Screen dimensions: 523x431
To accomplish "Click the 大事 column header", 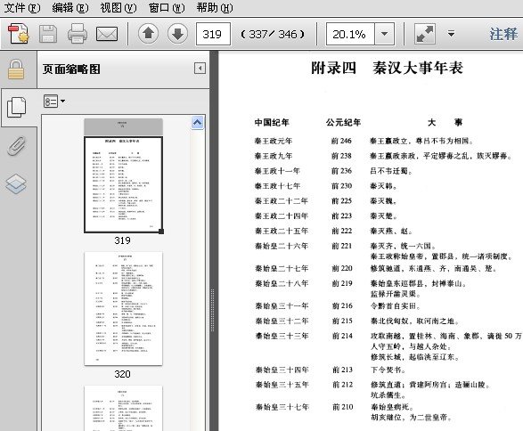I will click(x=445, y=123).
